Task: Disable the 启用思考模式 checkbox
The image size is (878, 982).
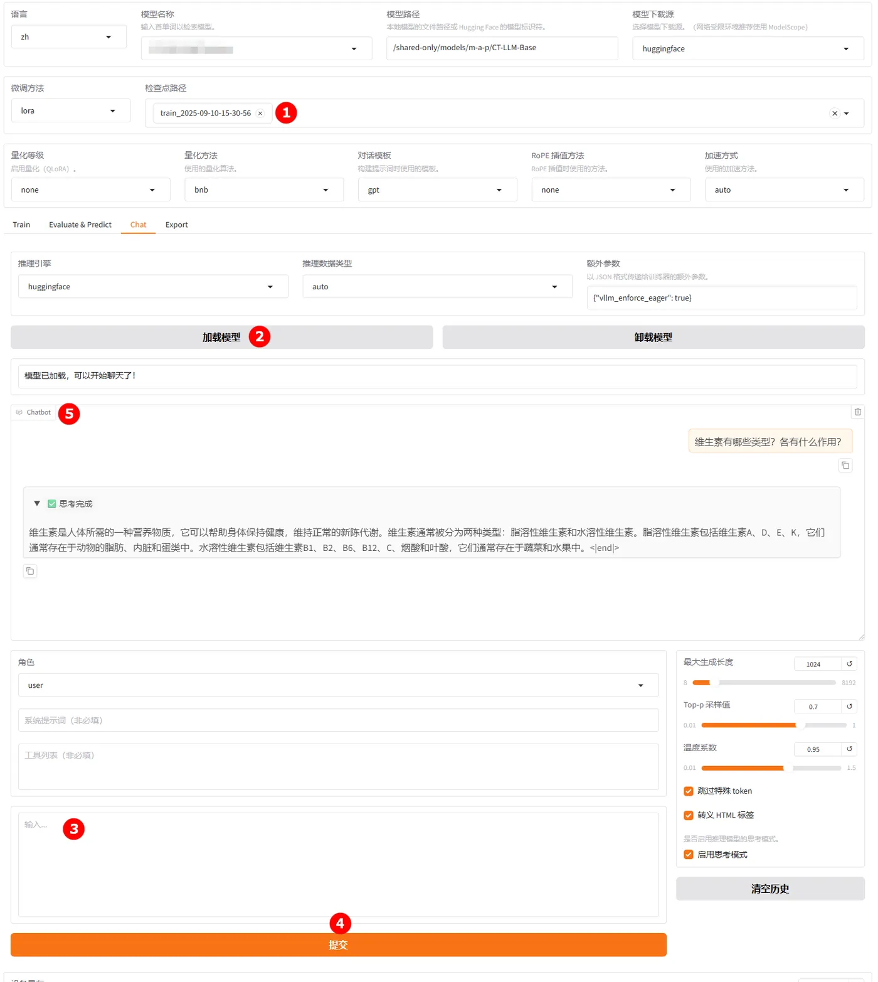Action: click(689, 855)
